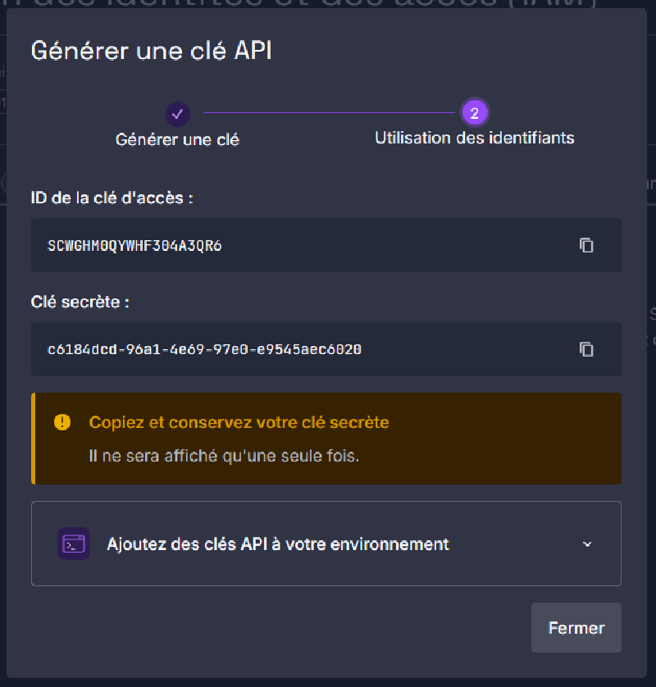Expand 'Ajoutez des clés API à votre environnement'
656x687 pixels.
(x=326, y=544)
